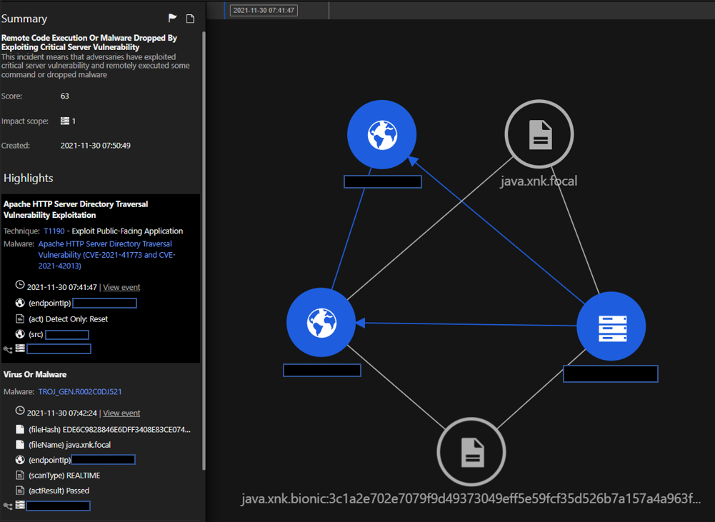Screen dimensions: 715x522
Task: Click View event for 07:42:24 entry
Action: [121, 413]
